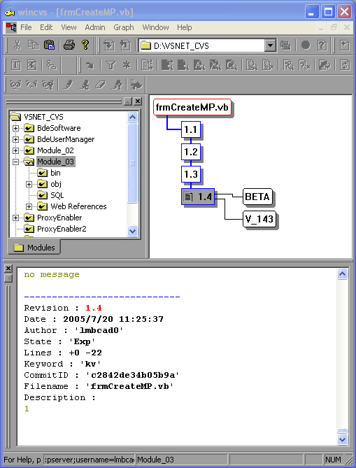Open the File menu
This screenshot has height=468, width=356.
pos(26,27)
